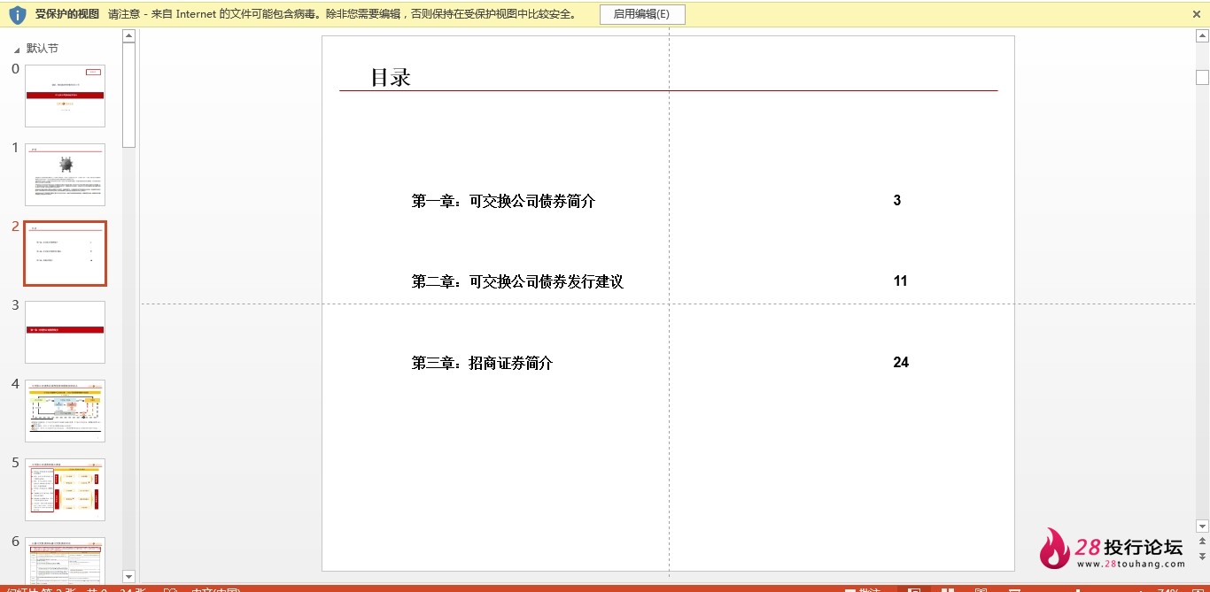
Task: Close the Protected View message bar
Action: point(1196,14)
